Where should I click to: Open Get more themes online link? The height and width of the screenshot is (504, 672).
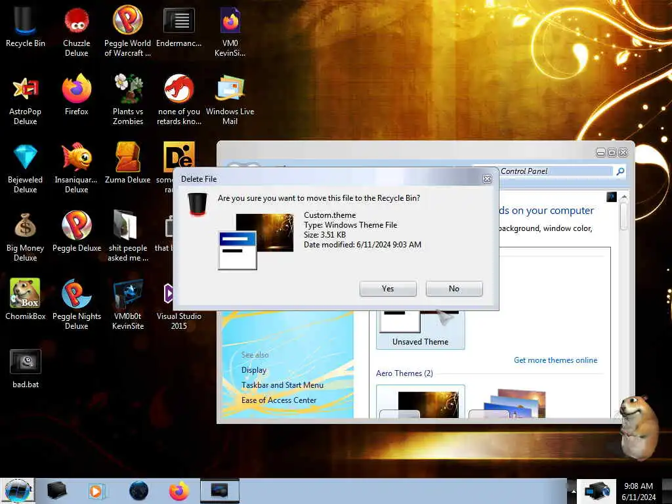click(555, 360)
